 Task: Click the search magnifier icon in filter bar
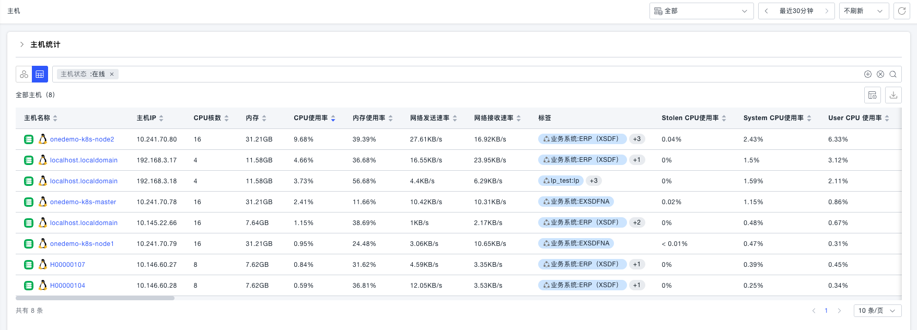893,74
